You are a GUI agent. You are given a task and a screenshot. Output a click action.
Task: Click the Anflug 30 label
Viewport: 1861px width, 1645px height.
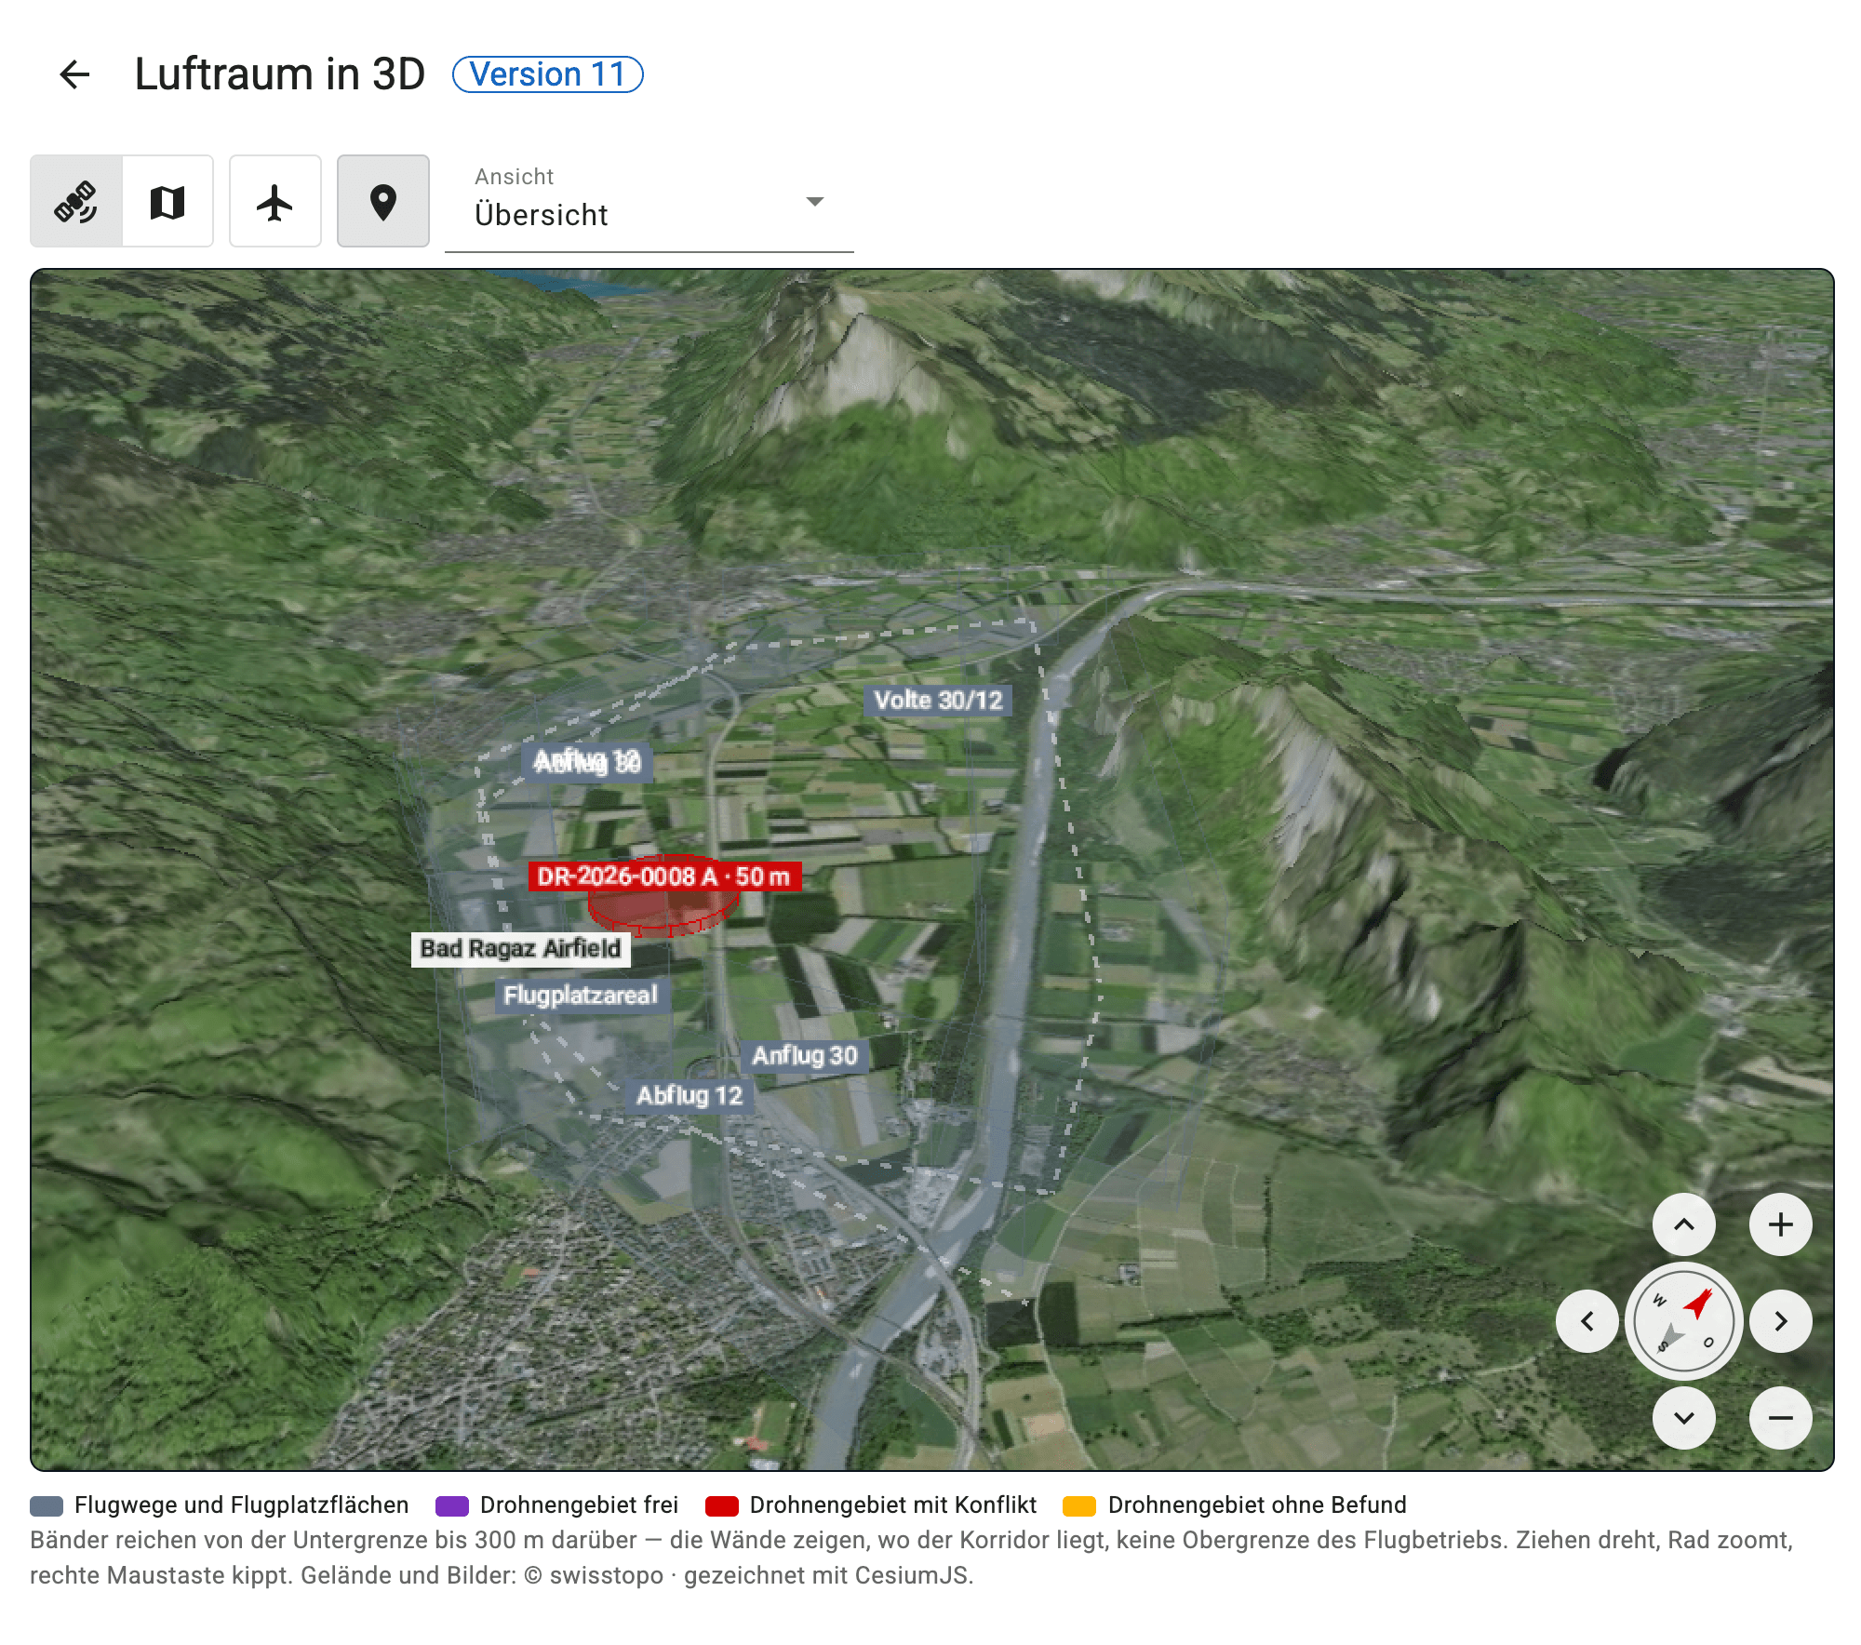click(805, 1056)
